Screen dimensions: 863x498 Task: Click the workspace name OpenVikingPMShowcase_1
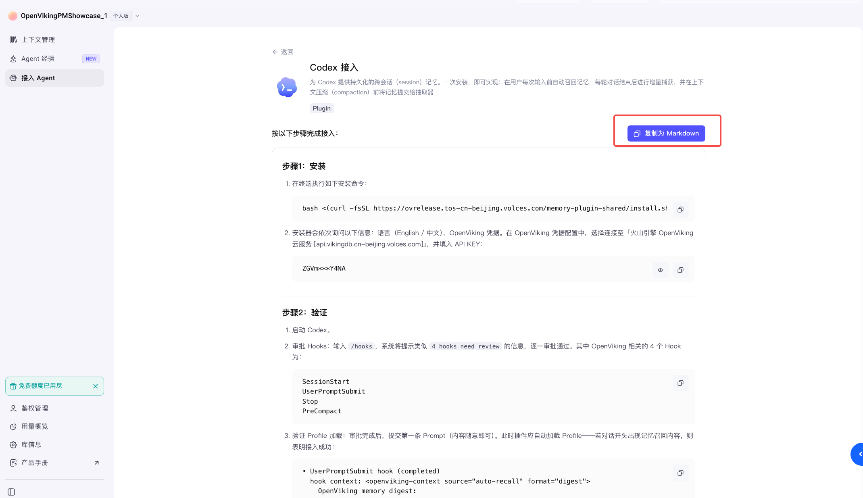[64, 16]
